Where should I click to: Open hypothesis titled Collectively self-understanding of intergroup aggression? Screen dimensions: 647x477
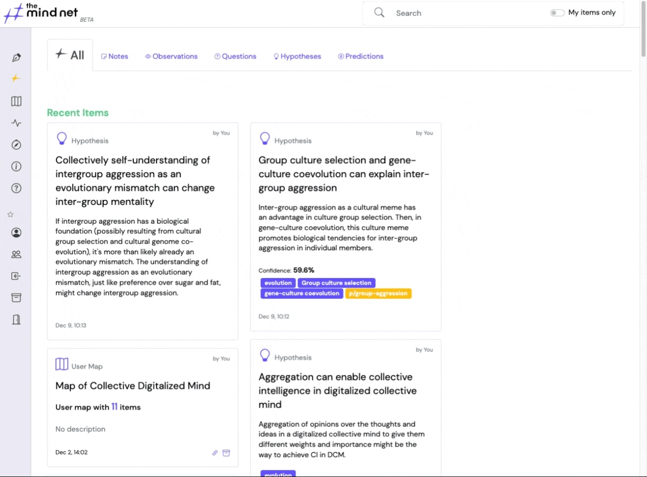tap(135, 181)
